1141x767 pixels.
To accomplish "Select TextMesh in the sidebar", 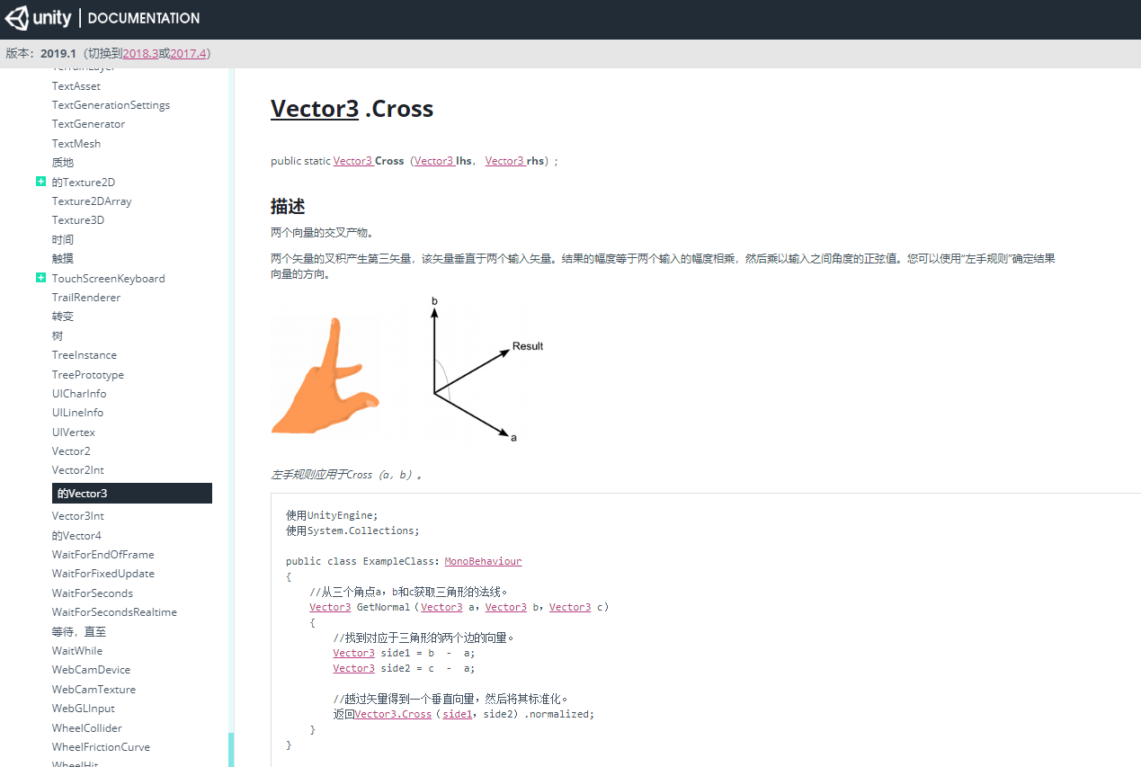I will coord(76,143).
